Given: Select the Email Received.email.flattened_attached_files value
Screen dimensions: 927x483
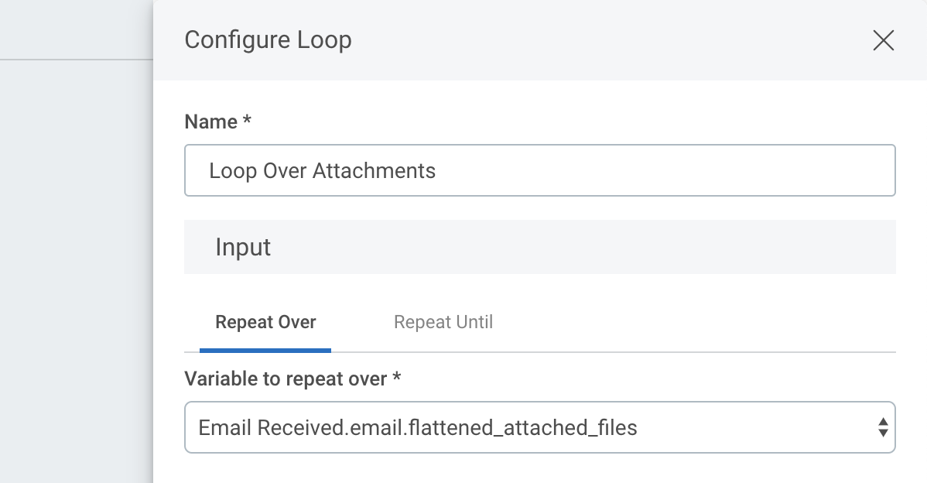Looking at the screenshot, I should point(418,427).
